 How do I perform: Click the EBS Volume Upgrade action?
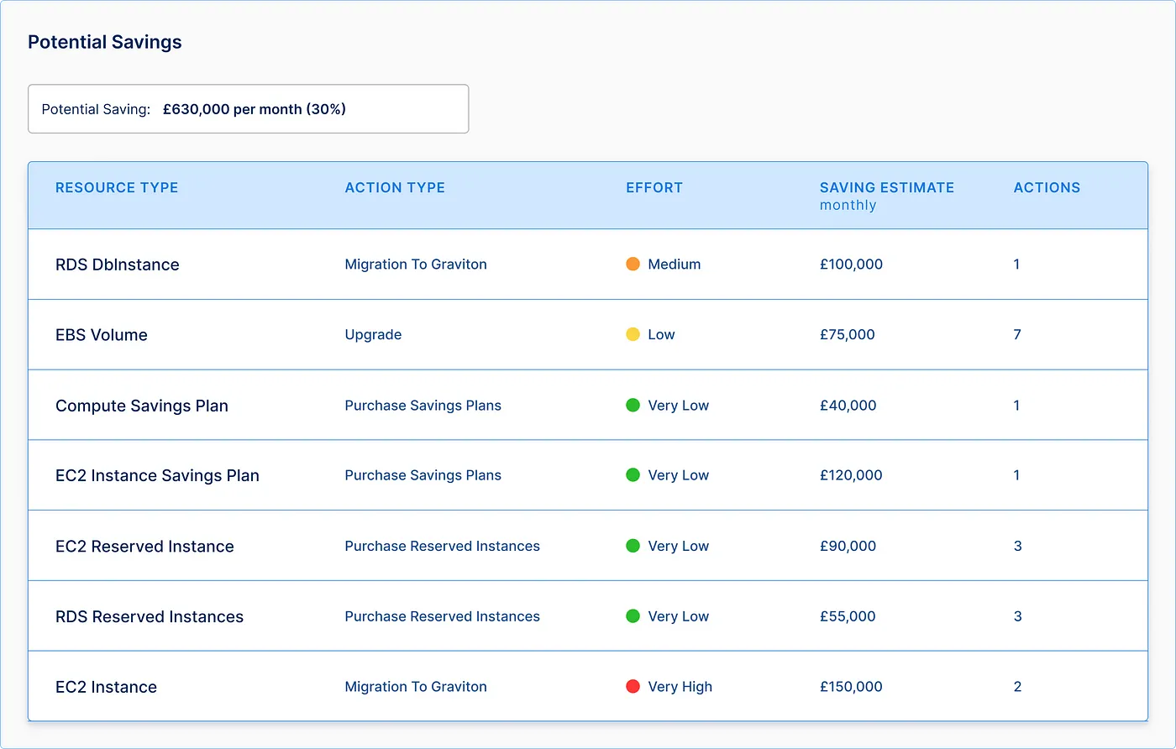pyautogui.click(x=373, y=335)
